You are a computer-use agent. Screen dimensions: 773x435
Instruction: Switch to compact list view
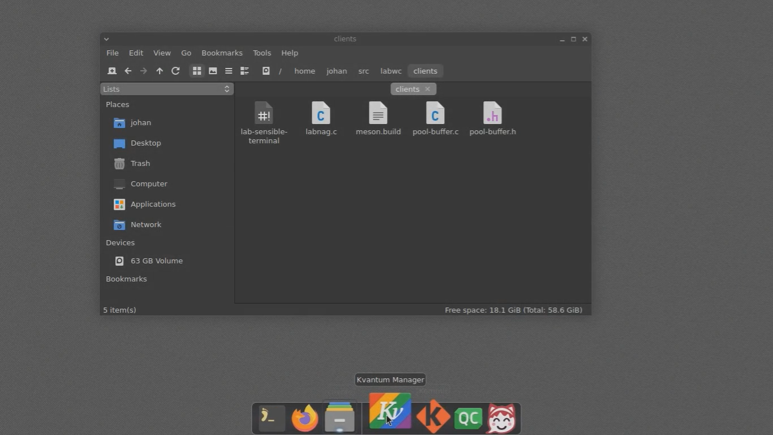[x=229, y=71]
